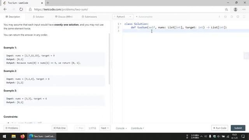Click the description panel vertical scrollbar
This screenshot has width=249, height=140.
pyautogui.click(x=109, y=59)
